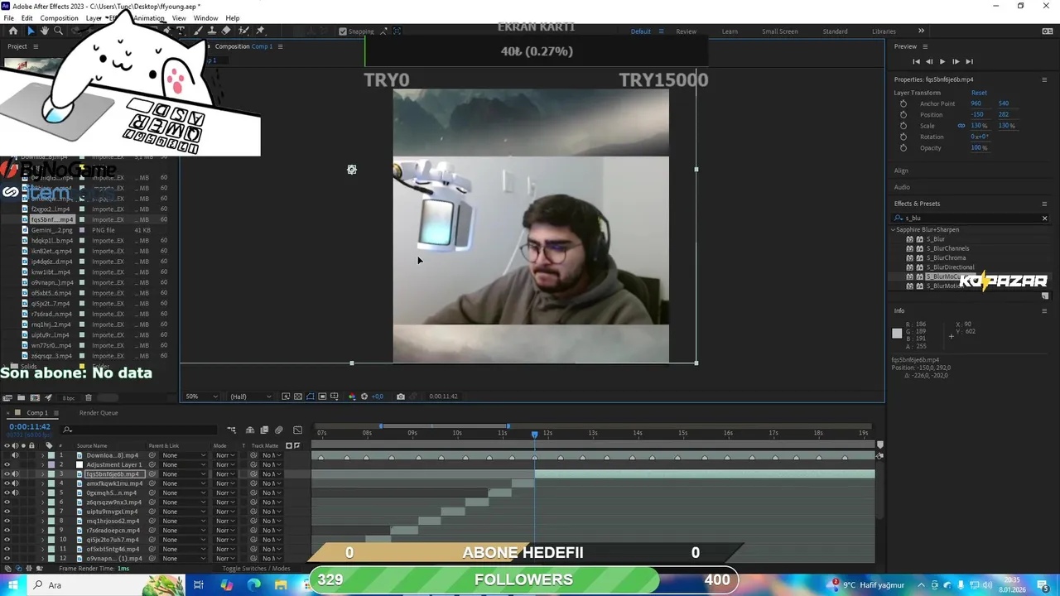This screenshot has height=596, width=1060.
Task: Open the Window menu
Action: (205, 18)
